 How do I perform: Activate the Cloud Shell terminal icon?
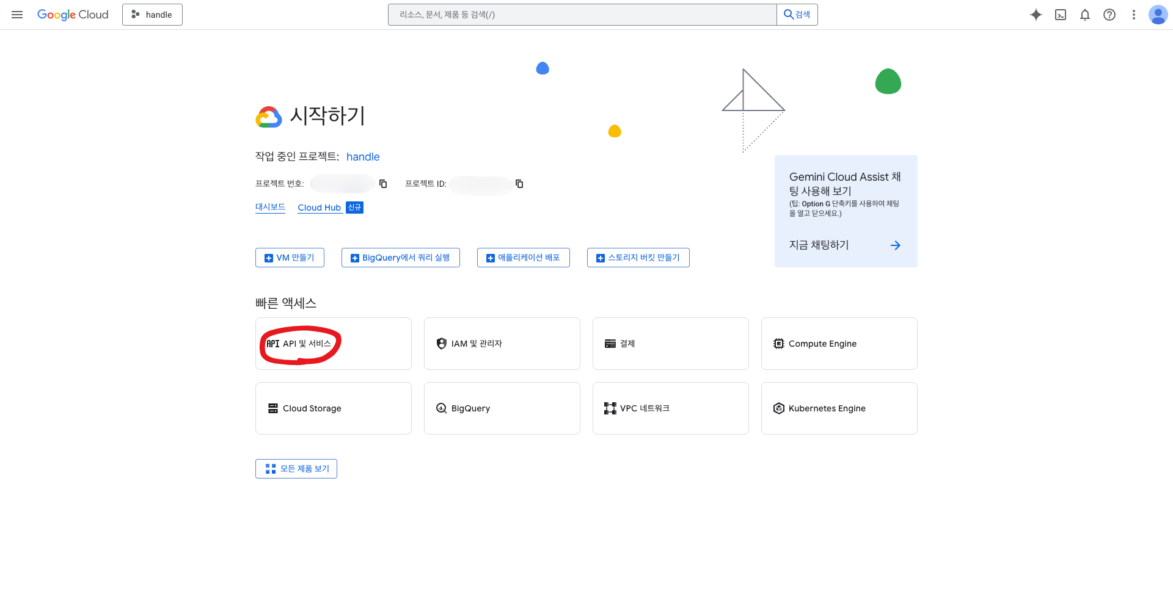click(1061, 15)
